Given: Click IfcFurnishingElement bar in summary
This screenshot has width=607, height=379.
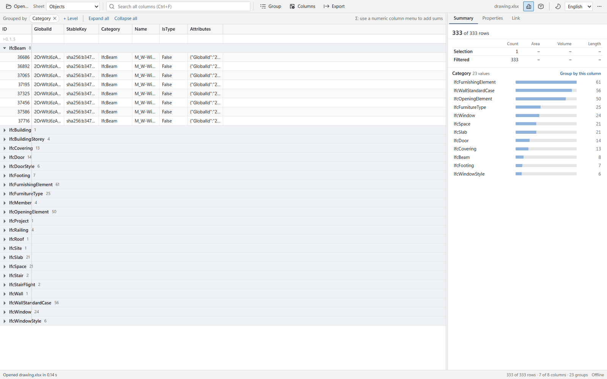Looking at the screenshot, I should (x=546, y=82).
